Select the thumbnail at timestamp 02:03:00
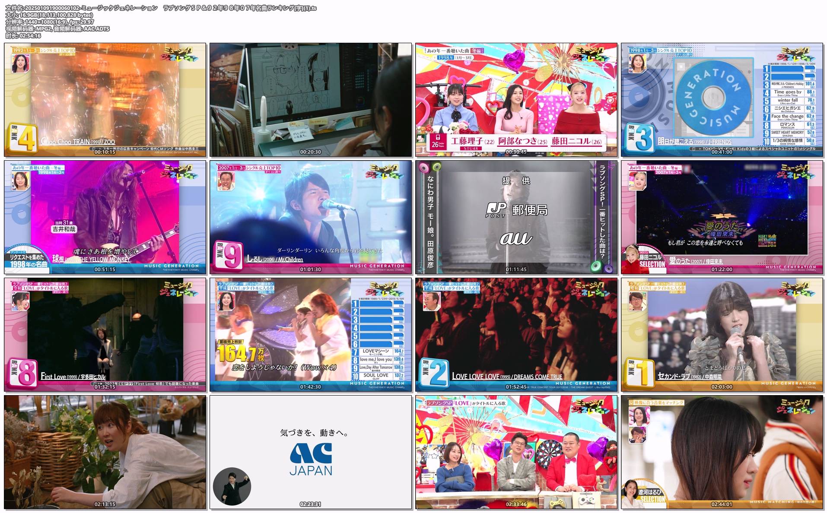The height and width of the screenshot is (513, 827). click(722, 335)
